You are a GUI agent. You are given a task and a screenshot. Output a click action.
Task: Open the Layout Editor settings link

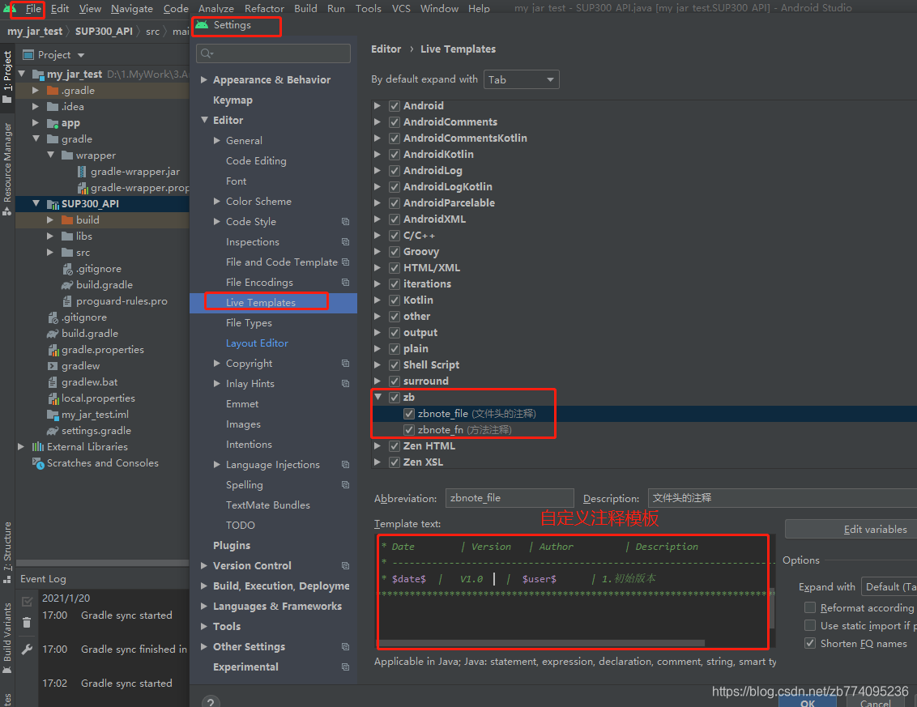258,343
